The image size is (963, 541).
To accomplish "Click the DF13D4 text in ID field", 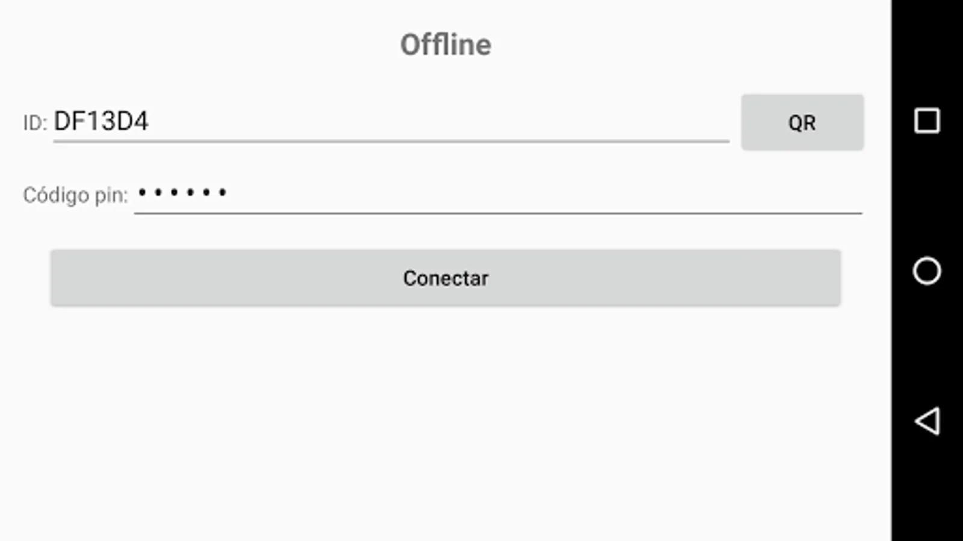I will [101, 122].
